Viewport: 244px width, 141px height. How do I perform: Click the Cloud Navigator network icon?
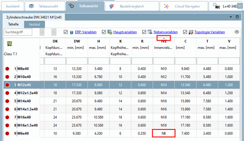pyautogui.click(x=167, y=6)
